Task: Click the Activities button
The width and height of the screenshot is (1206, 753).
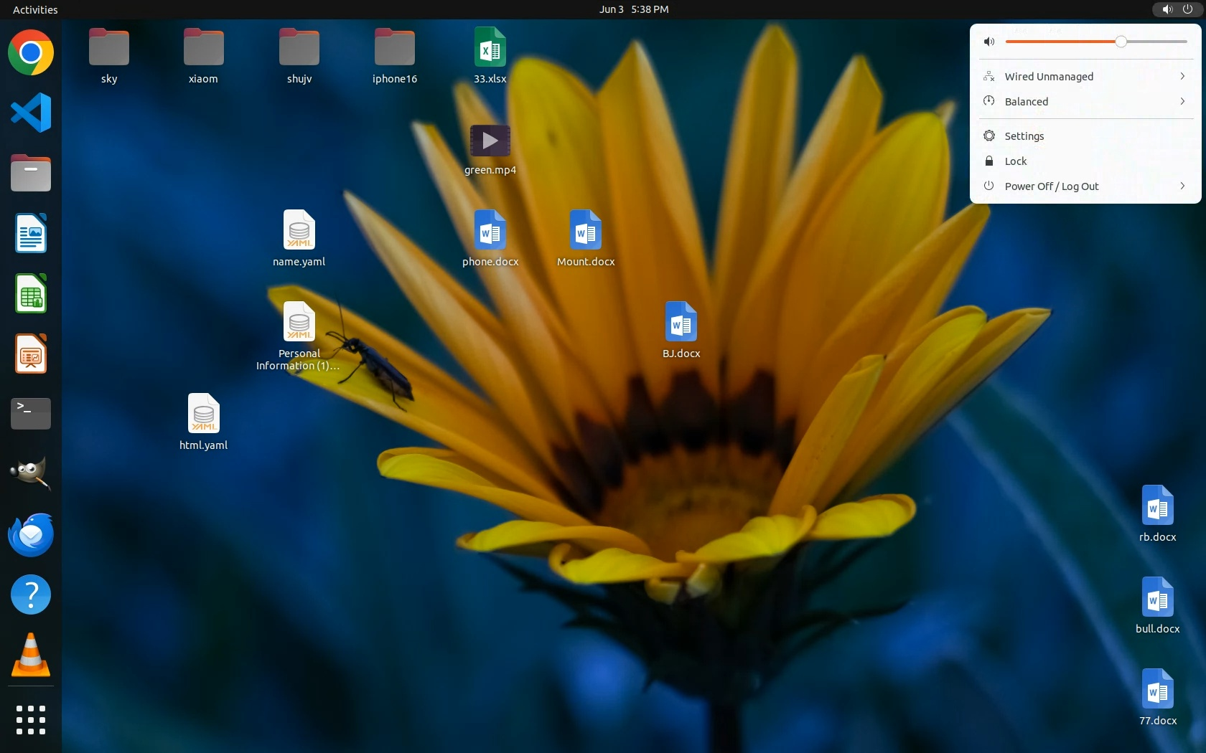Action: point(35,9)
